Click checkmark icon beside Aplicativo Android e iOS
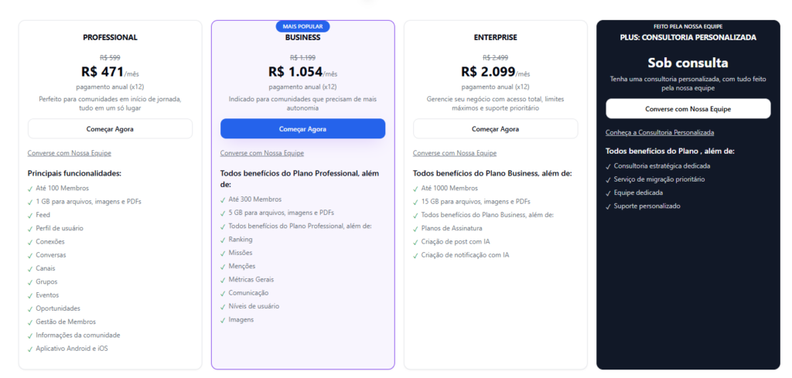 point(30,349)
